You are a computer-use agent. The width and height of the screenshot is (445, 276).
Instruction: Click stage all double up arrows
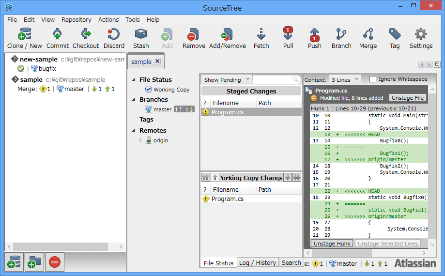(x=206, y=178)
